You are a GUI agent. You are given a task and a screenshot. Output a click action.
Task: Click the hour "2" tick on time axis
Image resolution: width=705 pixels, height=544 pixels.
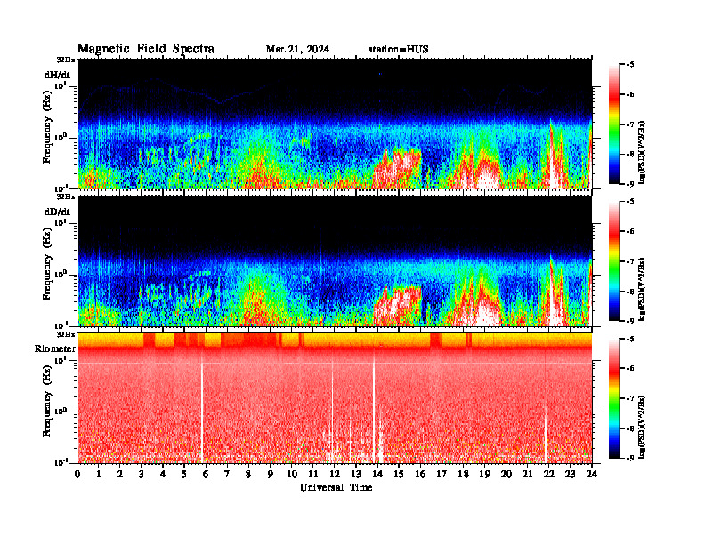coord(120,474)
